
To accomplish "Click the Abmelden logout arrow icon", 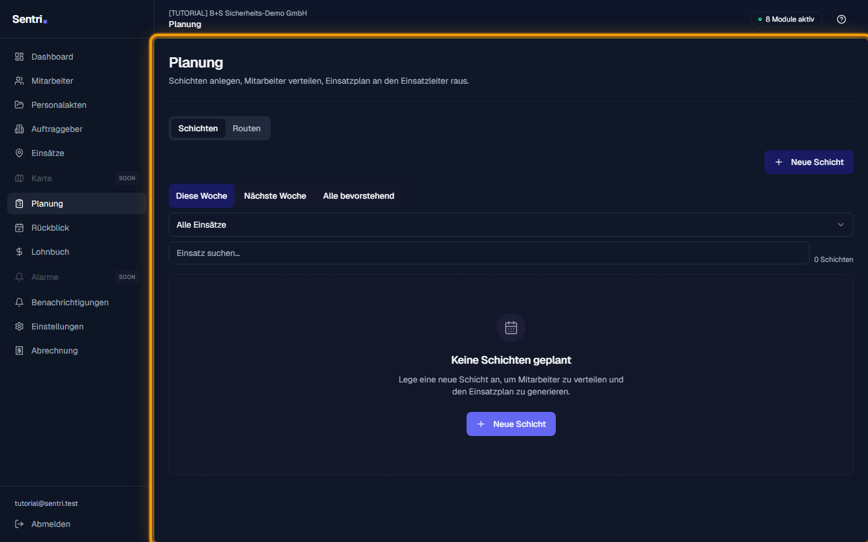I will (19, 524).
